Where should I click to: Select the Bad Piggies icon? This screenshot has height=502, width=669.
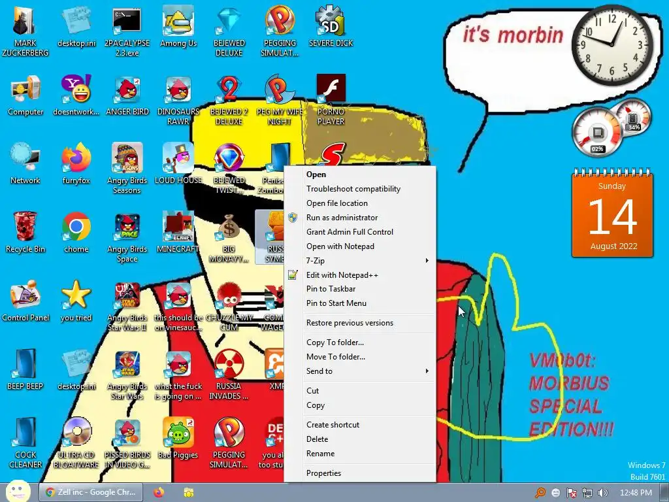(x=178, y=439)
